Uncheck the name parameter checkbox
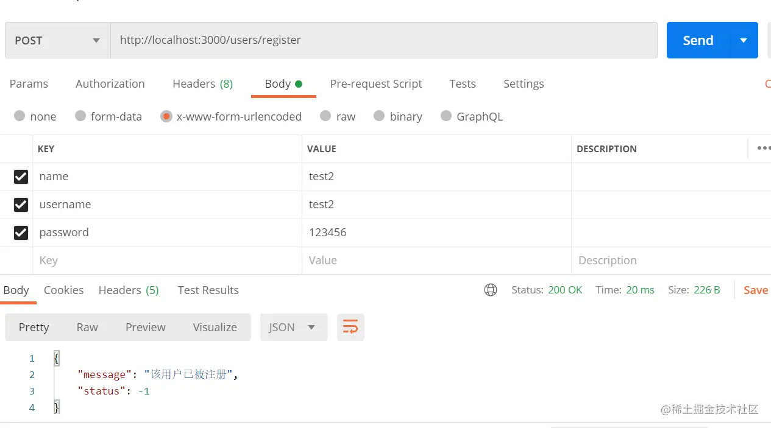The height and width of the screenshot is (428, 771). pos(21,177)
